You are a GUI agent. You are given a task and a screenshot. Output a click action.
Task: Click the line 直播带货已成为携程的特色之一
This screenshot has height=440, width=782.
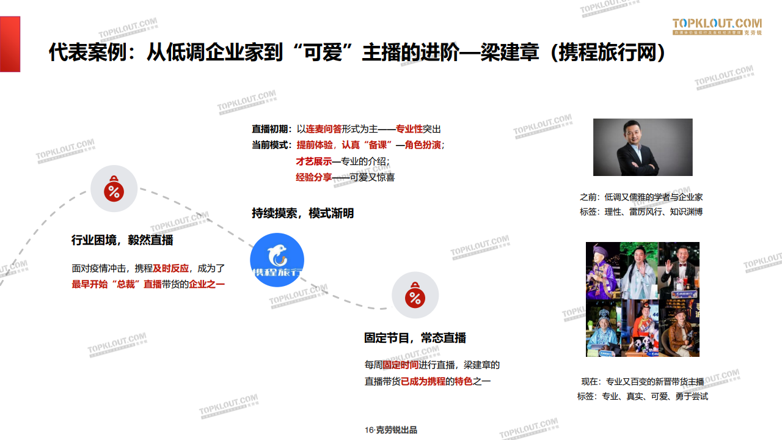tap(428, 381)
